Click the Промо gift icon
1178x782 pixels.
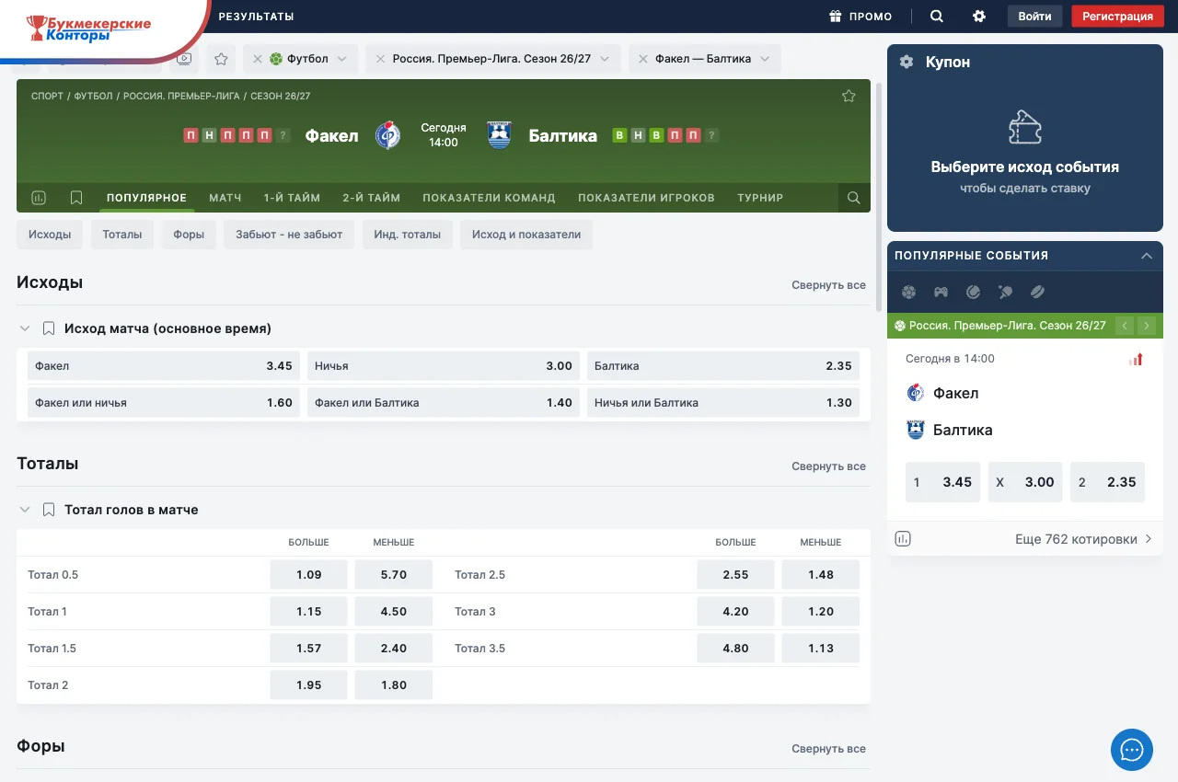pos(836,17)
